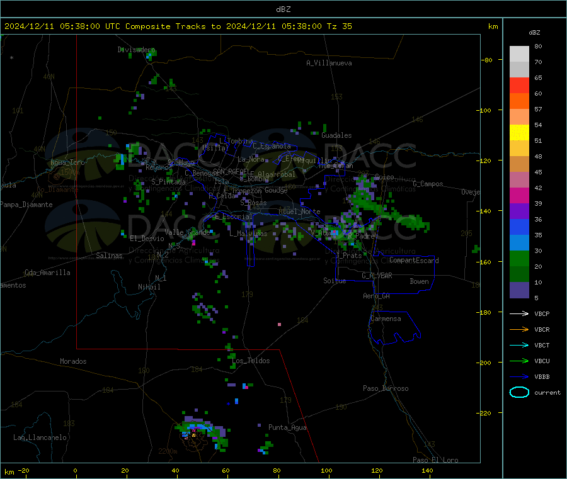The height and width of the screenshot is (479, 567).
Task: Click the 'Morados' map label
Action: click(73, 361)
